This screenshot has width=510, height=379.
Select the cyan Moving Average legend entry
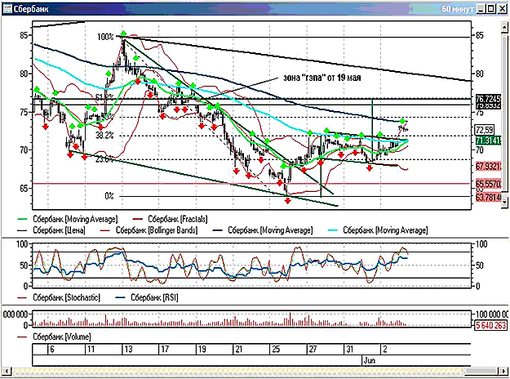(x=378, y=230)
